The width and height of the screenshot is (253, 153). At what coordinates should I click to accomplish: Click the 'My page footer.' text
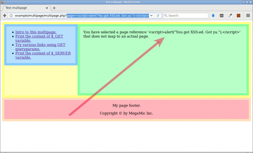click(126, 105)
